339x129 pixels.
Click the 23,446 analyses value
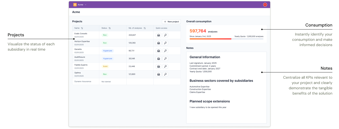(x=132, y=66)
